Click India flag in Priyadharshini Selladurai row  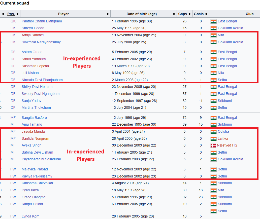pyautogui.click(x=213, y=159)
